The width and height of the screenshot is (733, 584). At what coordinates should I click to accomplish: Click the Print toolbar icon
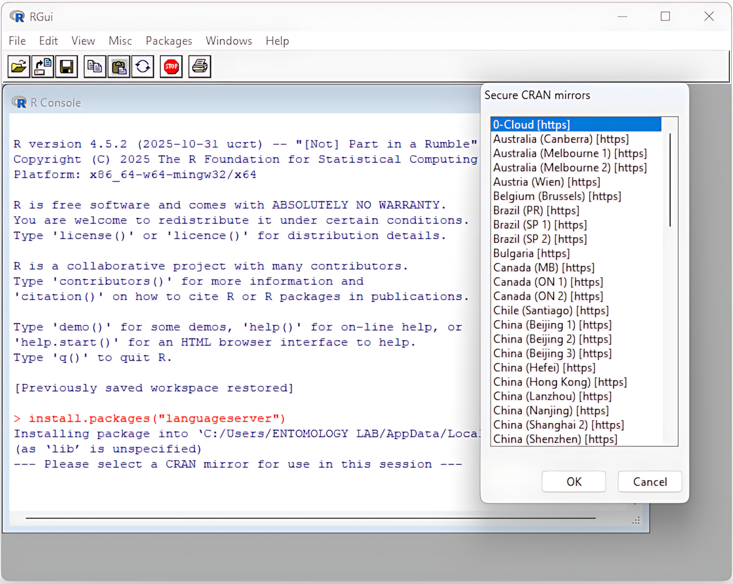(x=199, y=67)
